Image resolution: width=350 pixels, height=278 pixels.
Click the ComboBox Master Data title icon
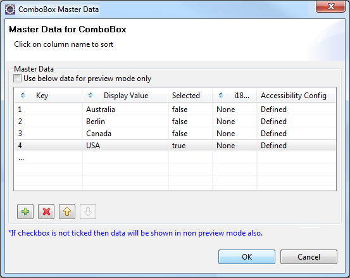[x=10, y=9]
